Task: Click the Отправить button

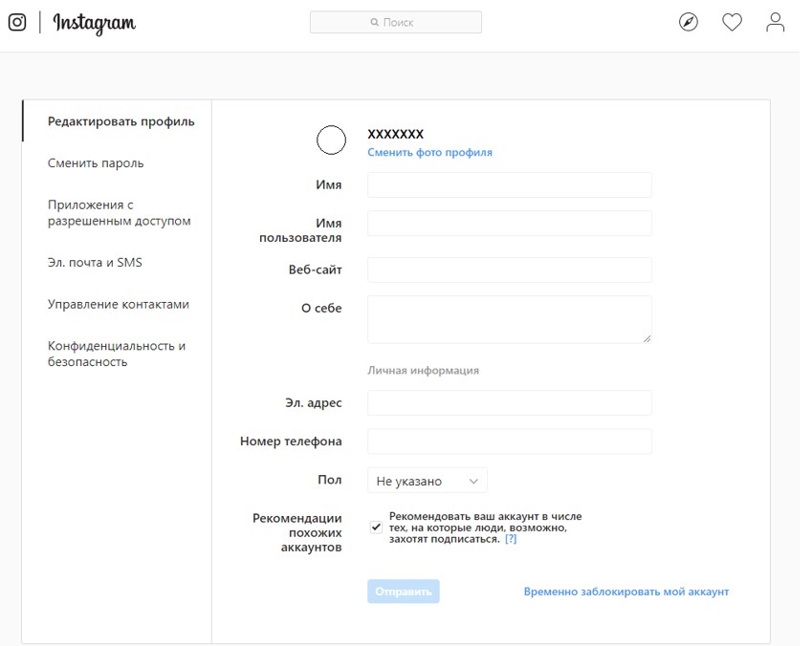Action: (404, 592)
